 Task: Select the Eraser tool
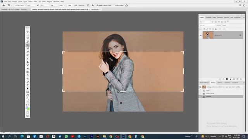click(28, 69)
